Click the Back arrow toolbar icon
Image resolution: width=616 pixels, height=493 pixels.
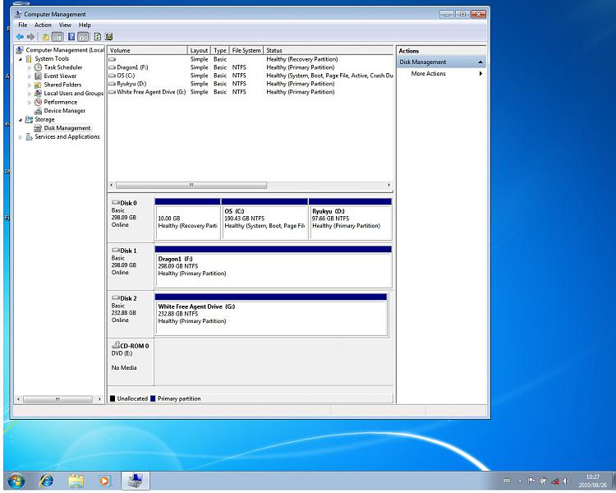19,37
